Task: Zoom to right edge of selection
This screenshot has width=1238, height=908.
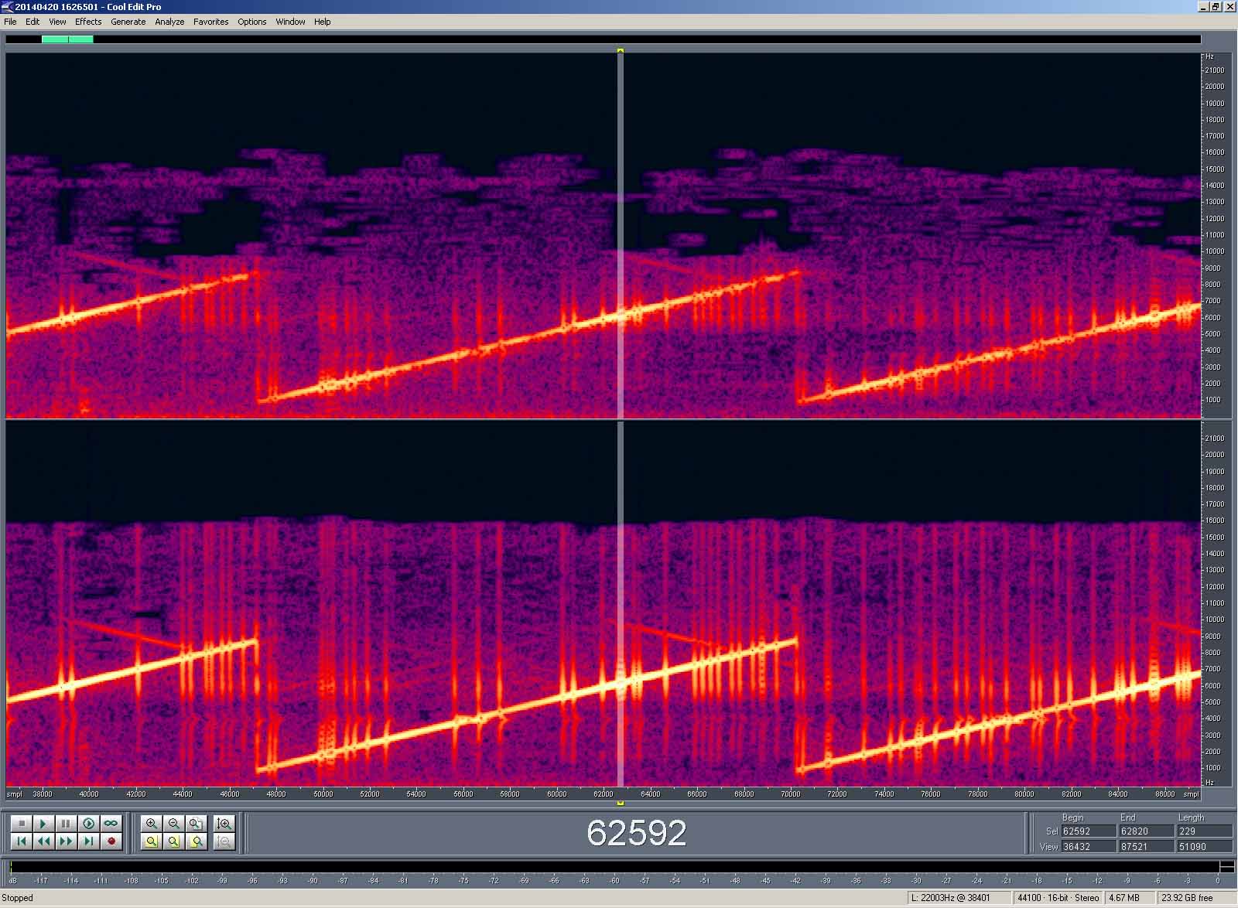Action: tap(197, 841)
